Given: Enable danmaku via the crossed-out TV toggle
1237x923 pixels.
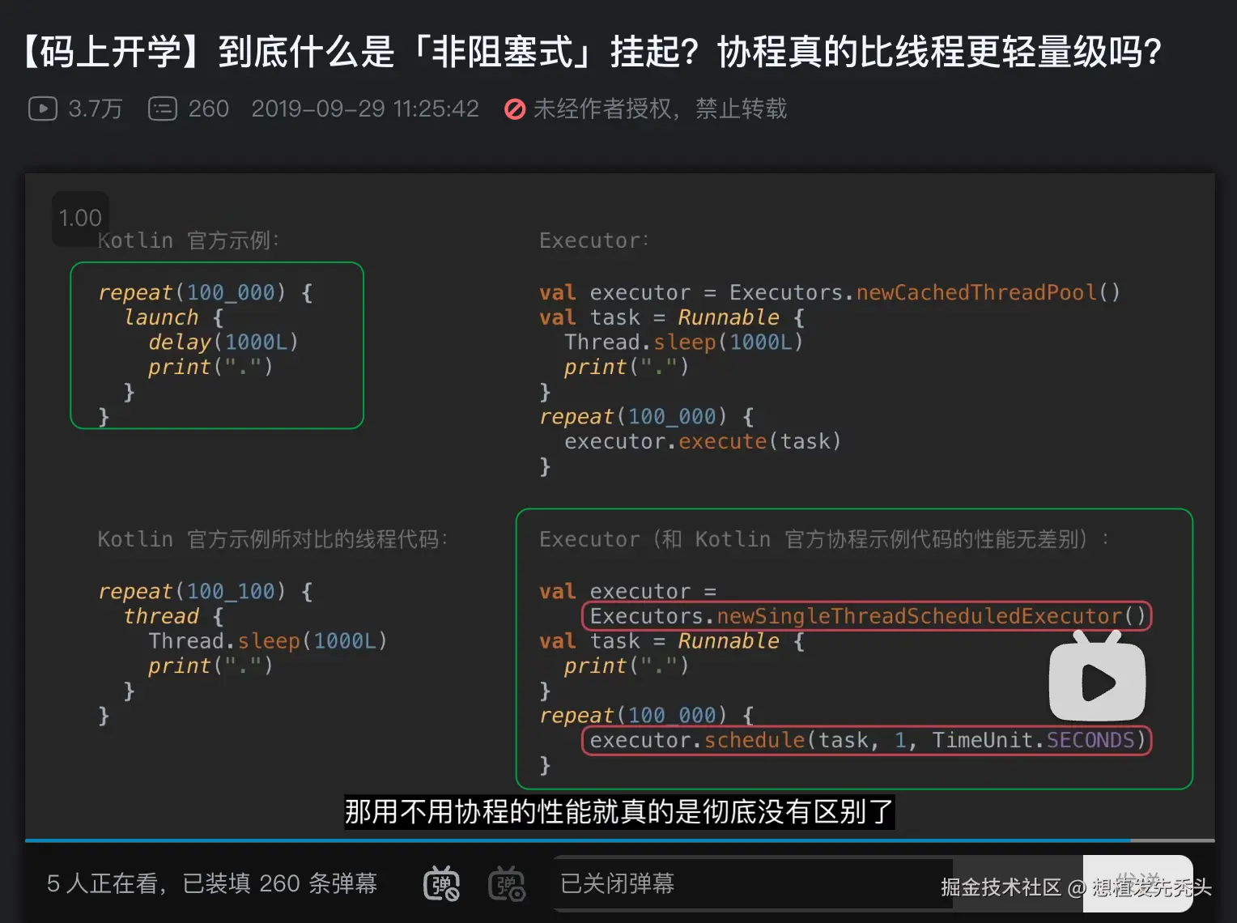Looking at the screenshot, I should pos(441,884).
